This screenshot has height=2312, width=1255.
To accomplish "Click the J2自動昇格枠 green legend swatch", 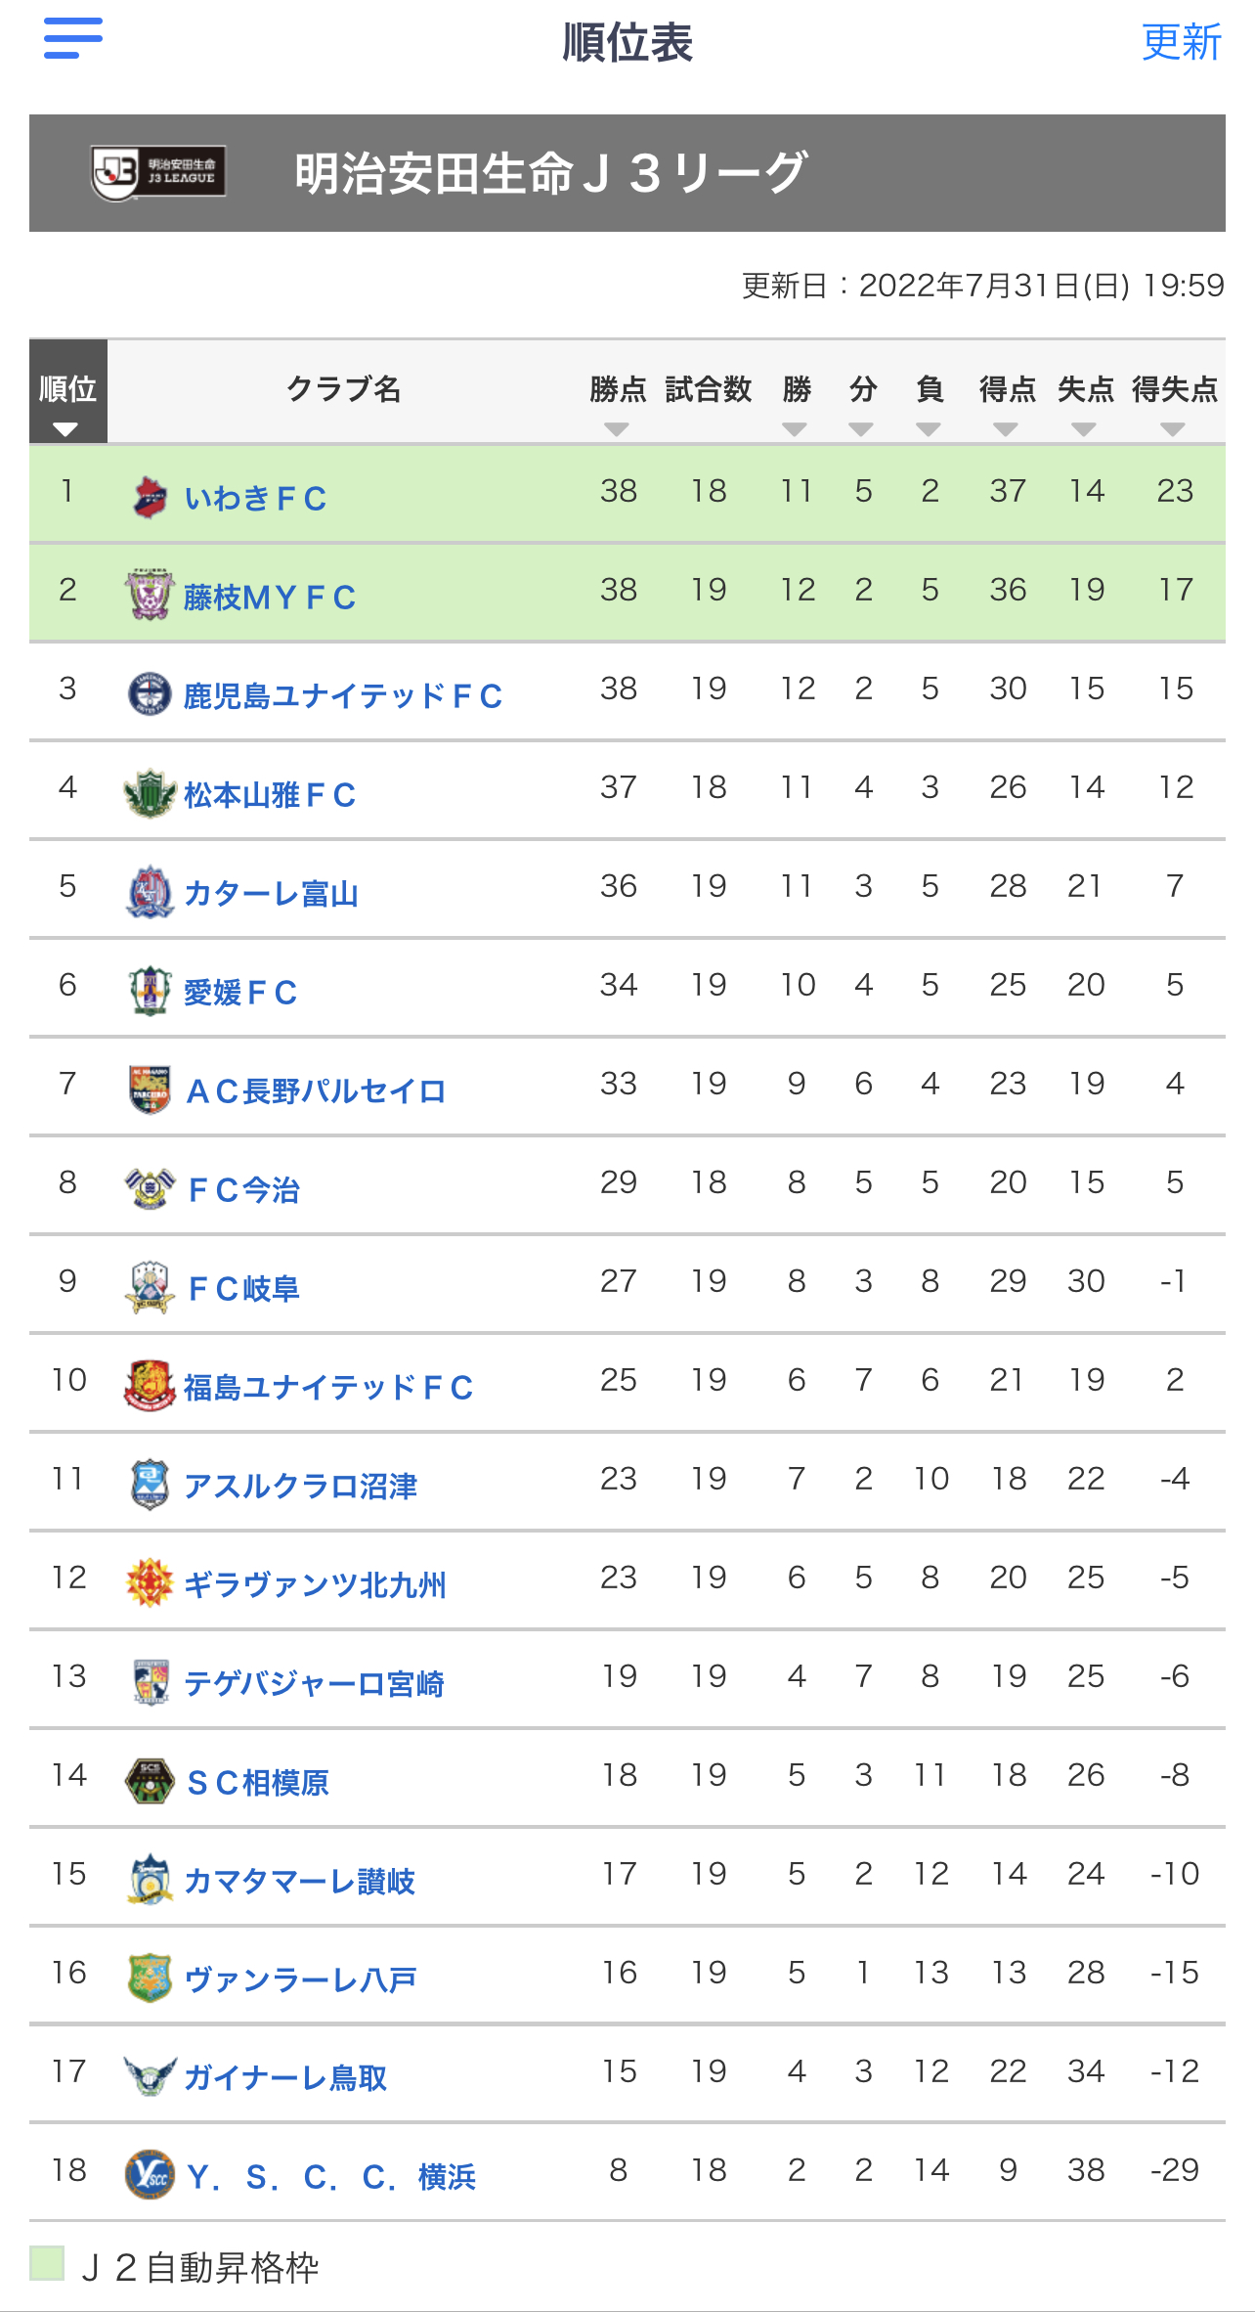I will point(47,2263).
